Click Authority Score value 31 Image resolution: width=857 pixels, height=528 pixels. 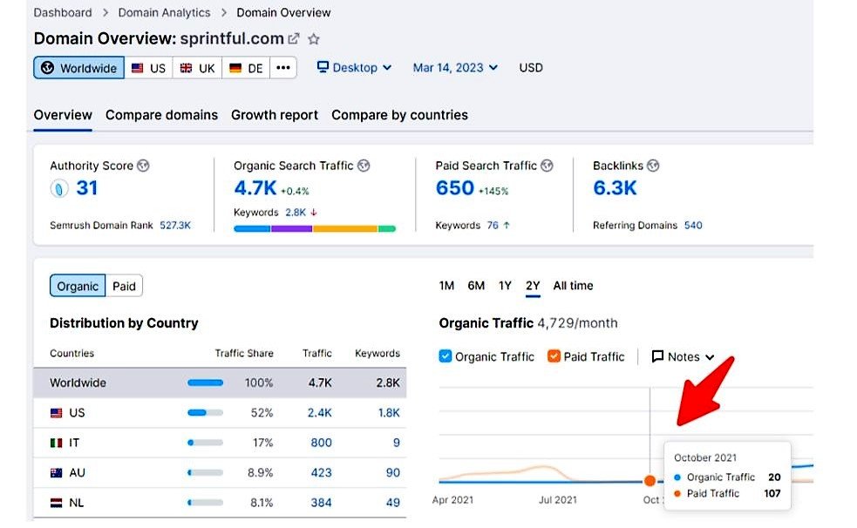87,188
